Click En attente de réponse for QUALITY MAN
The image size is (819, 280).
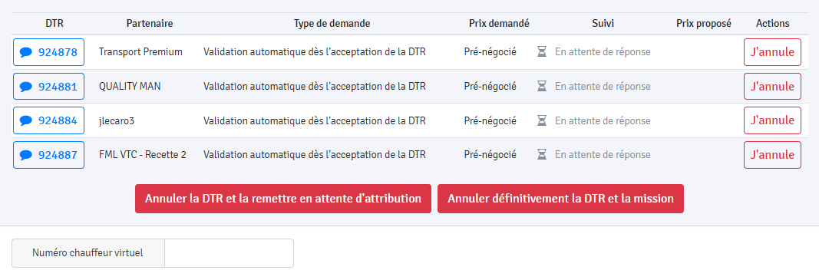coord(603,86)
